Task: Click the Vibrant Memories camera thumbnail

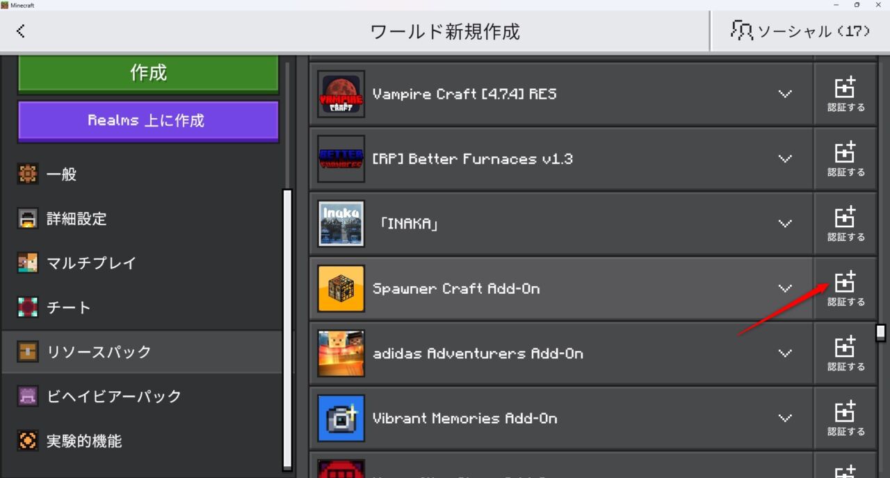Action: (341, 418)
